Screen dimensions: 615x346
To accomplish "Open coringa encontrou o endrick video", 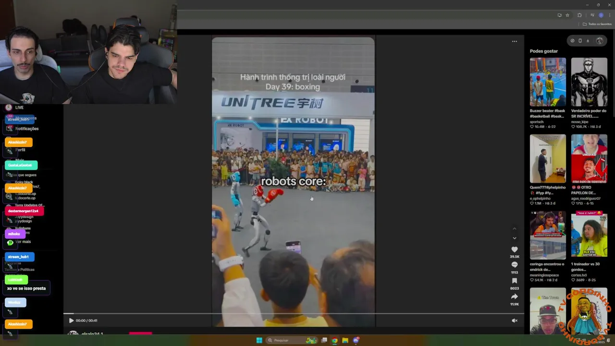I will click(548, 235).
